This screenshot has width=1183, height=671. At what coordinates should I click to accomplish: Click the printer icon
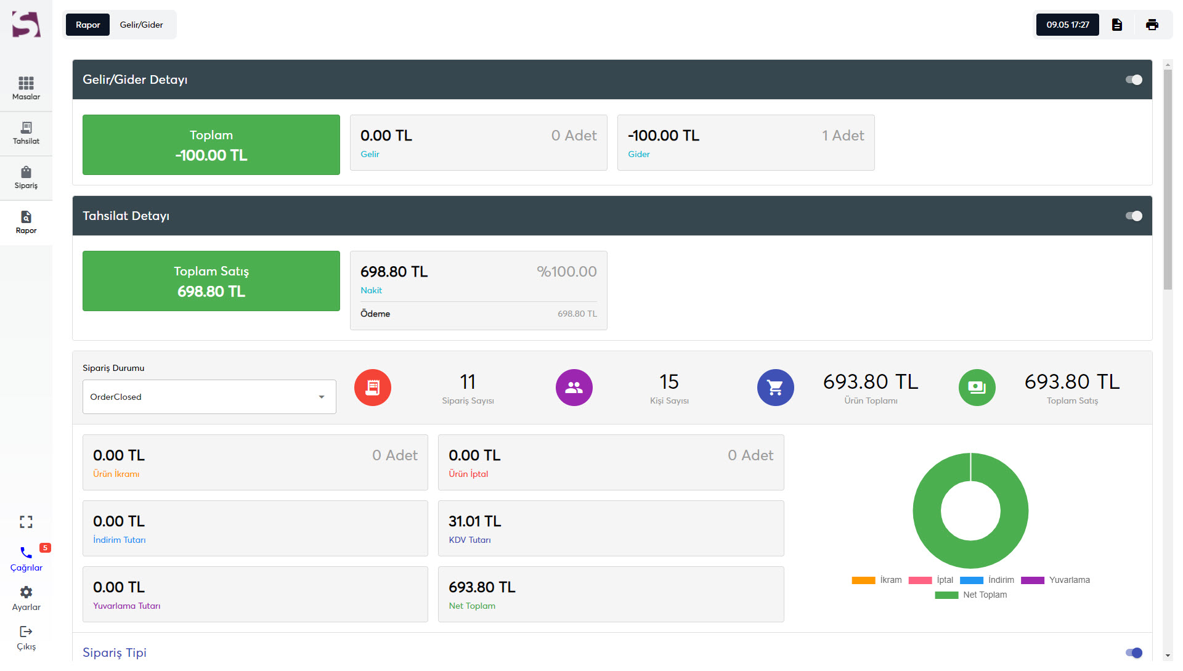(x=1152, y=25)
